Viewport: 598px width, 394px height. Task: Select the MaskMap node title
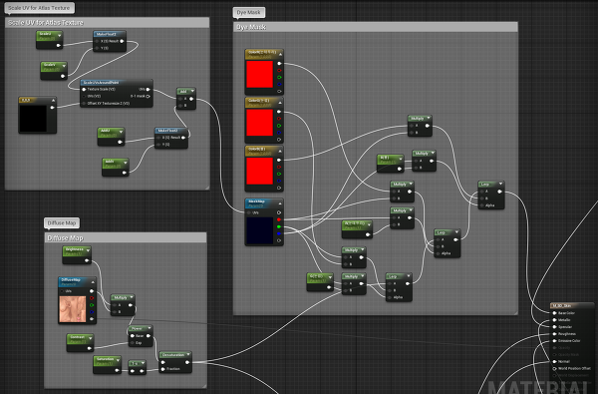pyautogui.click(x=256, y=201)
